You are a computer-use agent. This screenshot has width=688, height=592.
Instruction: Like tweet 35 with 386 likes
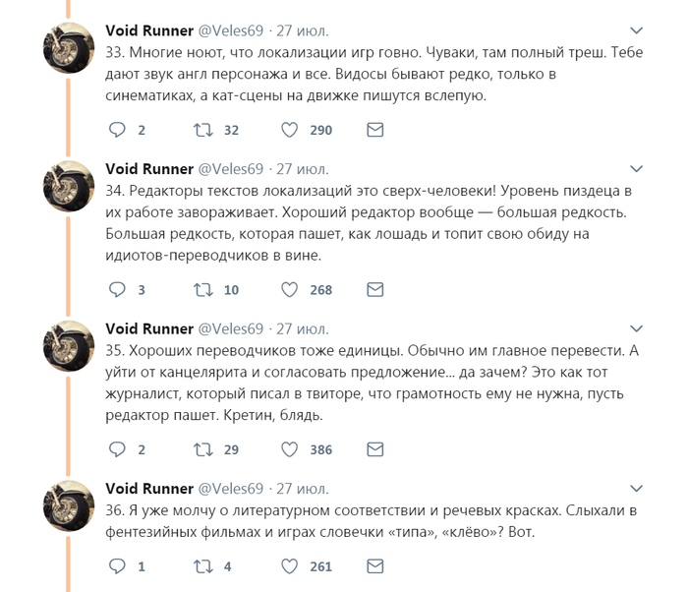[x=290, y=449]
